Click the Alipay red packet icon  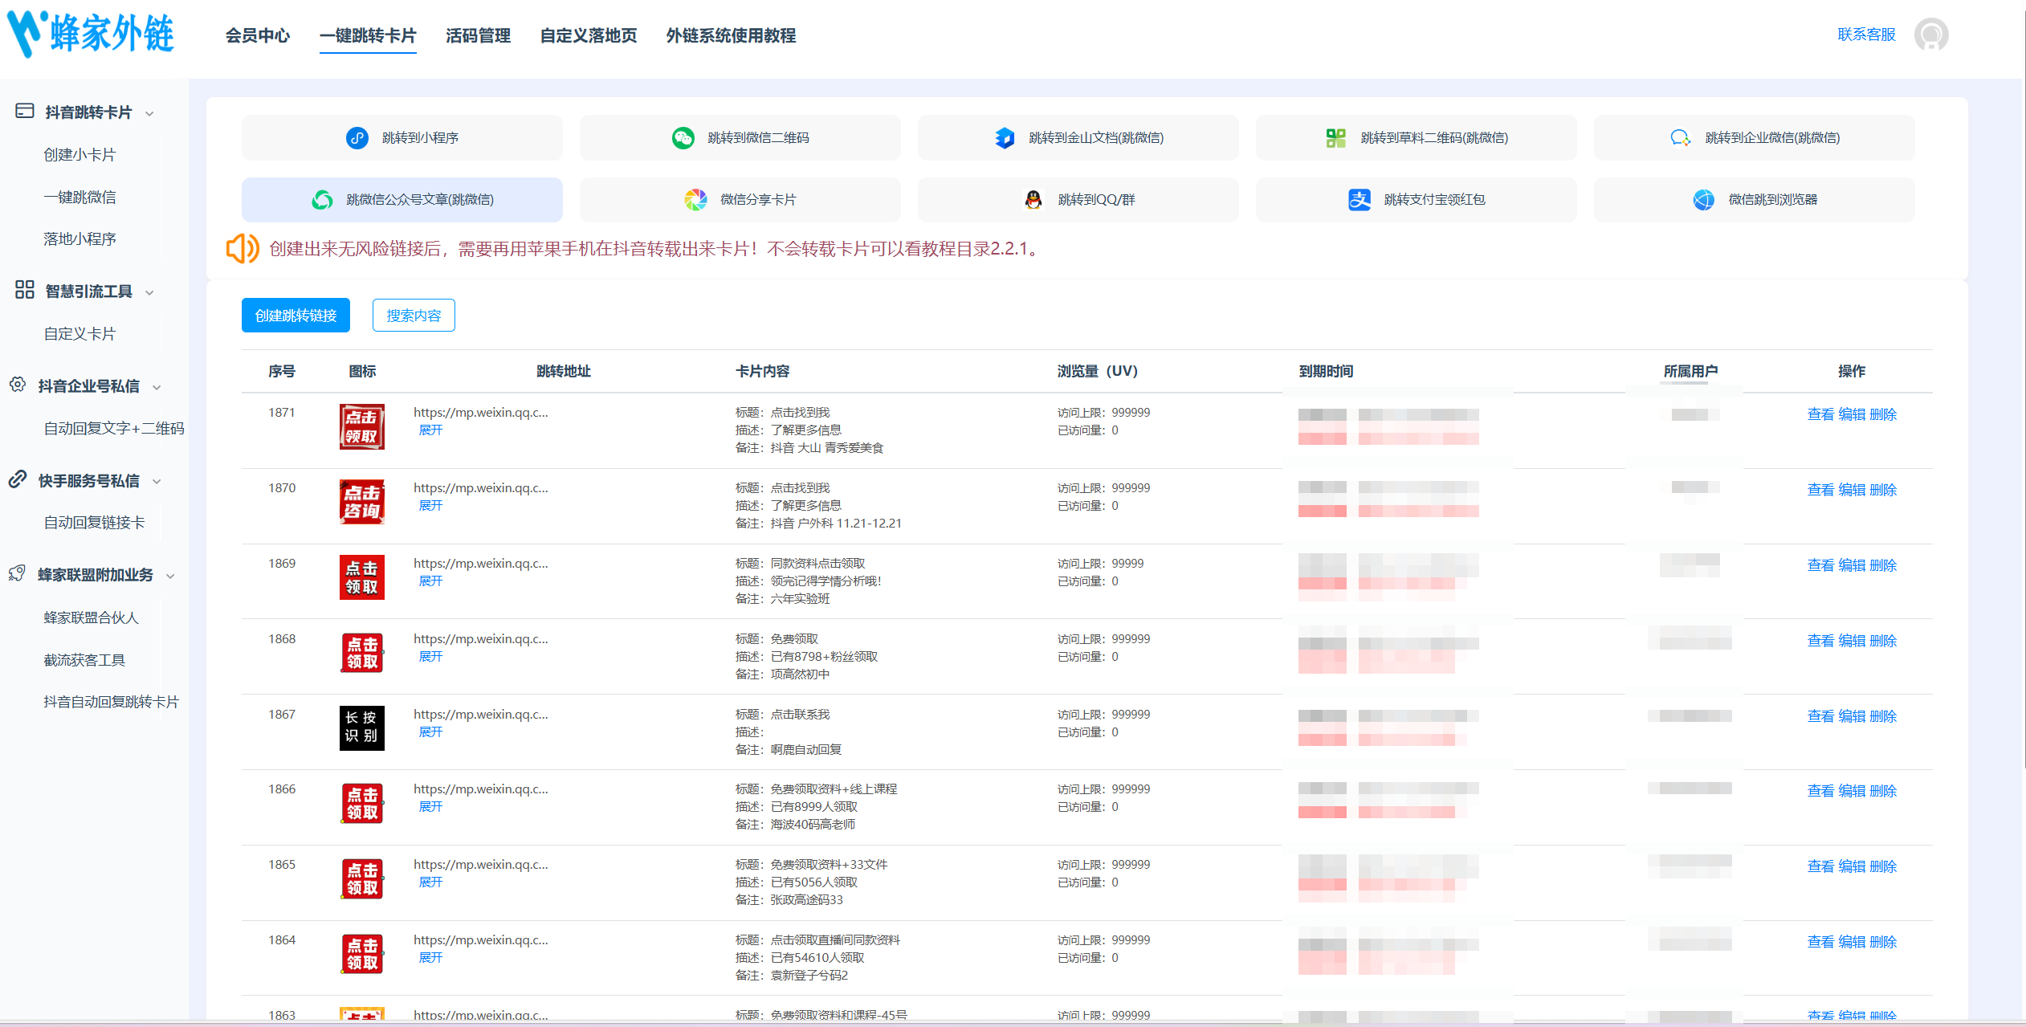pos(1359,200)
